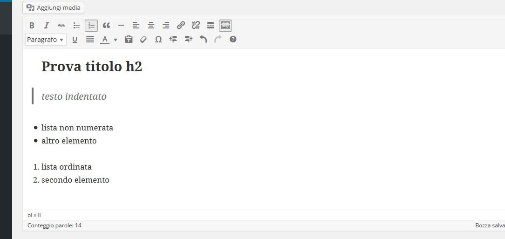Image resolution: width=505 pixels, height=239 pixels.
Task: Toggle italic text style
Action: [x=47, y=26]
